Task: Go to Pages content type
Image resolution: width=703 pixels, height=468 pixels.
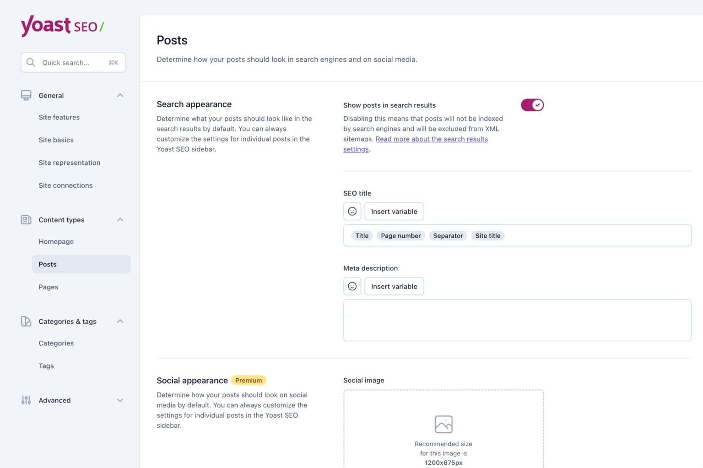Action: pos(49,287)
